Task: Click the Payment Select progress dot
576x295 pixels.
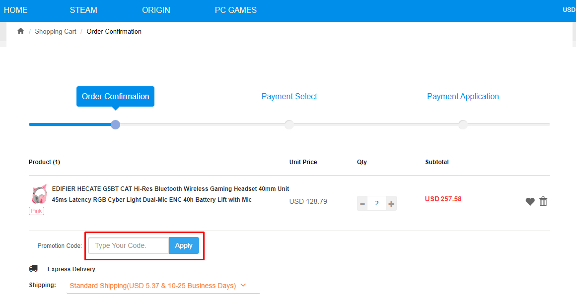Action: tap(289, 125)
